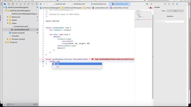Click 'Spacer()' code line

point(61,48)
